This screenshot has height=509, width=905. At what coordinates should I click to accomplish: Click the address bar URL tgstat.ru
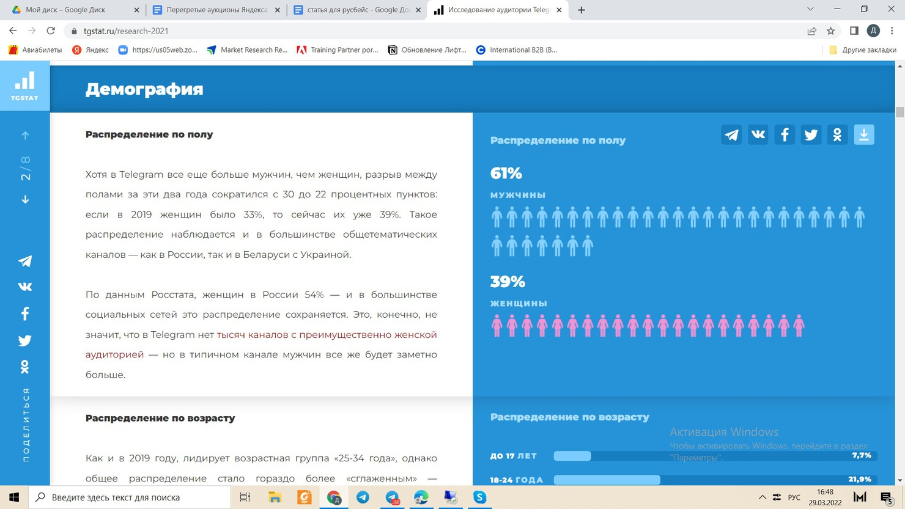click(x=126, y=31)
